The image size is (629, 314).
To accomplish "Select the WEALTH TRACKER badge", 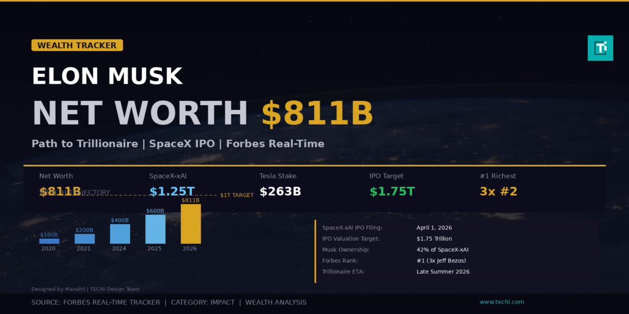I will pos(77,46).
